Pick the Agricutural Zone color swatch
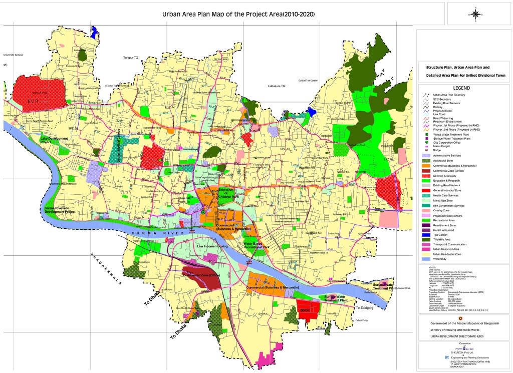Viewport: 513px width, 373px height. (426, 161)
